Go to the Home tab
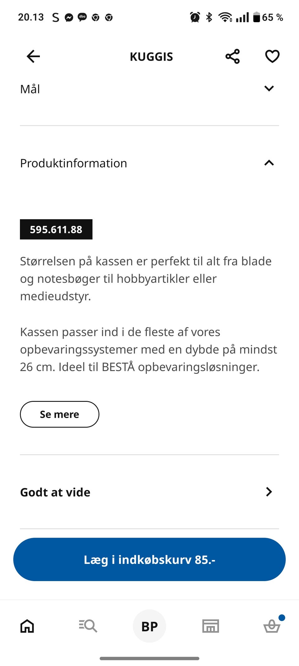This screenshot has height=666, width=299. pos(27,626)
